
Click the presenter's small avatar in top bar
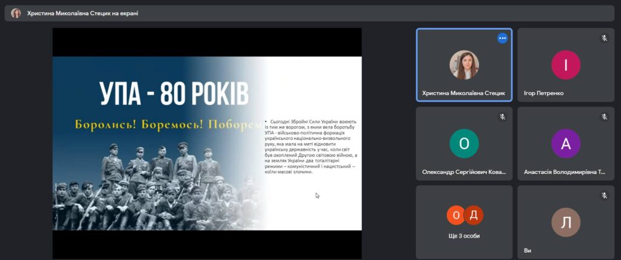pyautogui.click(x=16, y=13)
